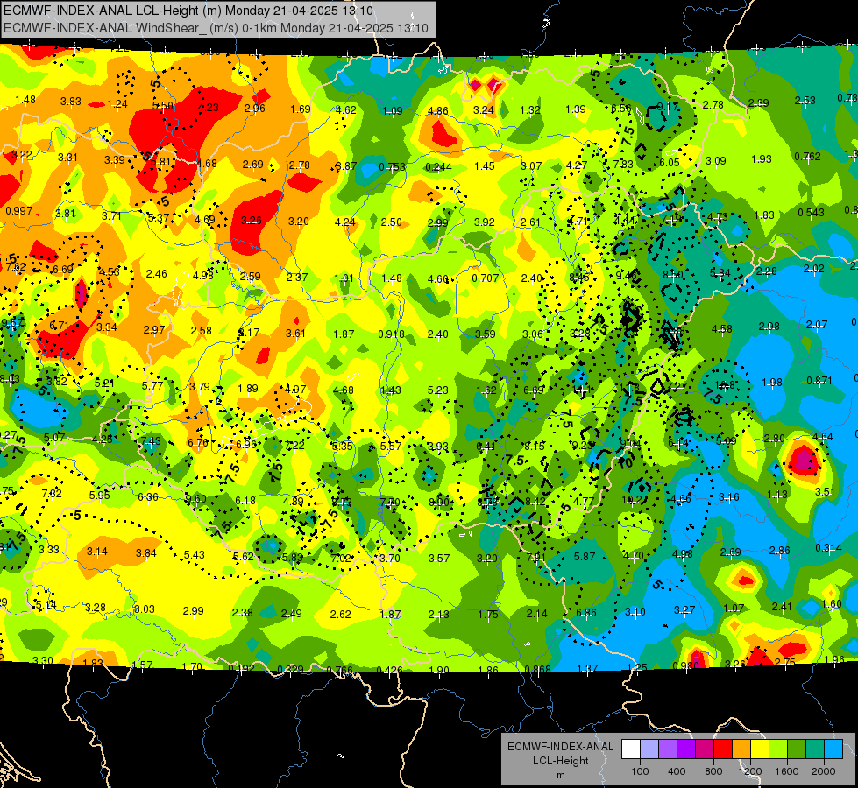The image size is (858, 788).
Task: Click the wind shear value 5.77
Action: 152,385
